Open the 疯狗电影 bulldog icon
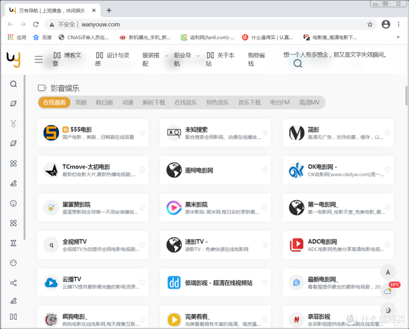The image size is (409, 329). click(51, 319)
